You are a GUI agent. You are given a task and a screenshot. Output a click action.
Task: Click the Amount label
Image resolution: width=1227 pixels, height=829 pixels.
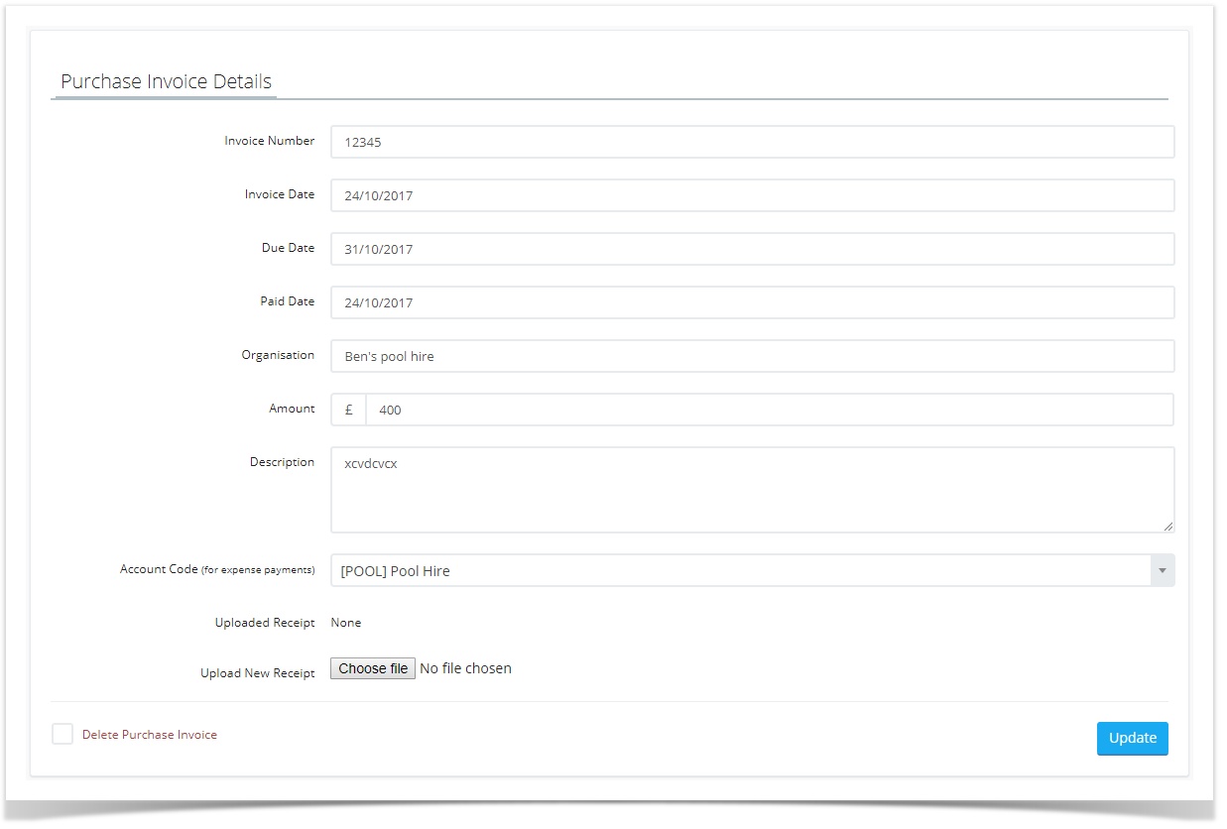(292, 409)
